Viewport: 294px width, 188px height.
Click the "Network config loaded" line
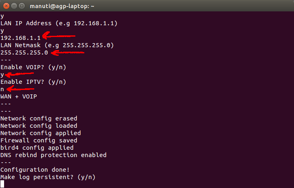(39, 126)
